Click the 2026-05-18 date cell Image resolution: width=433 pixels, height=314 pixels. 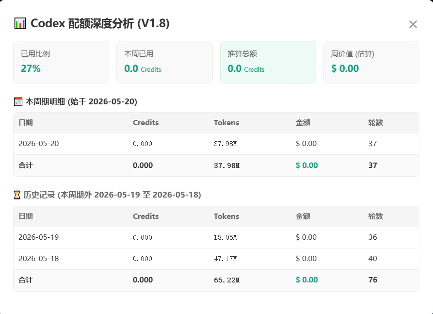[39, 259]
